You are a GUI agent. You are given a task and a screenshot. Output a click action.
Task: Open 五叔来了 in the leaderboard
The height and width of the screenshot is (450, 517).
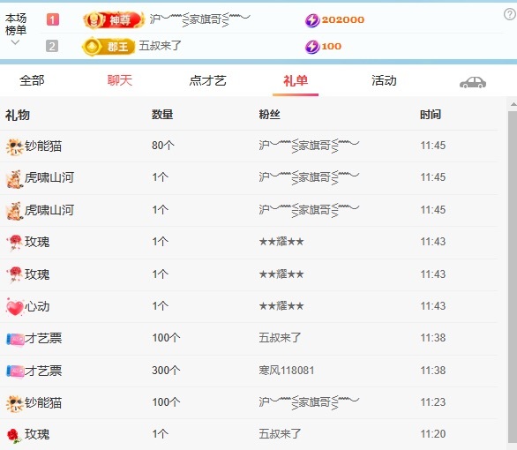coord(161,46)
